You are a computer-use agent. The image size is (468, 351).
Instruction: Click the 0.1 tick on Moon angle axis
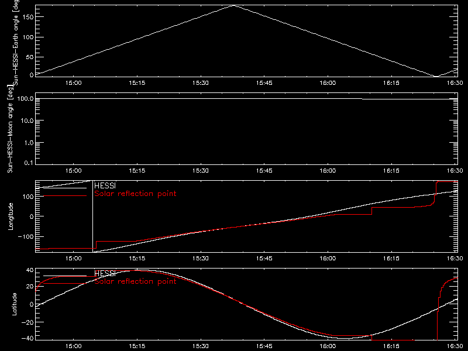29,163
